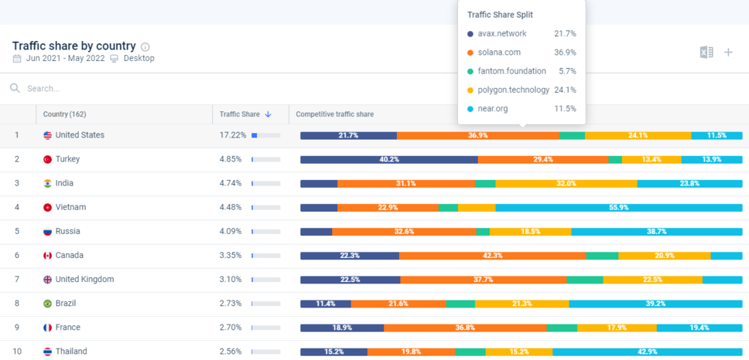Click the 2.73% traffic share value
Screen dimensions: 749x360
coord(231,304)
